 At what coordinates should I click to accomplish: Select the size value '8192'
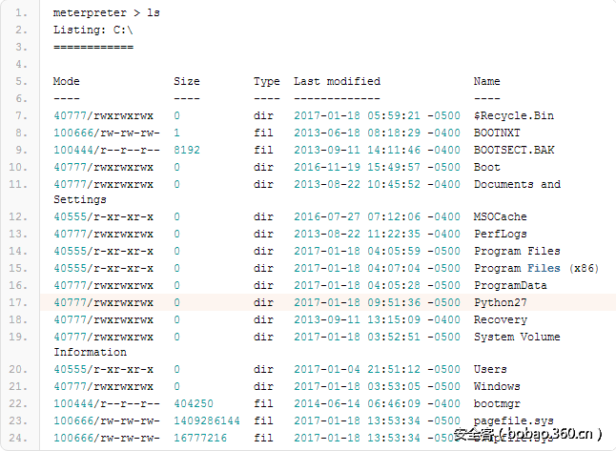tap(187, 150)
